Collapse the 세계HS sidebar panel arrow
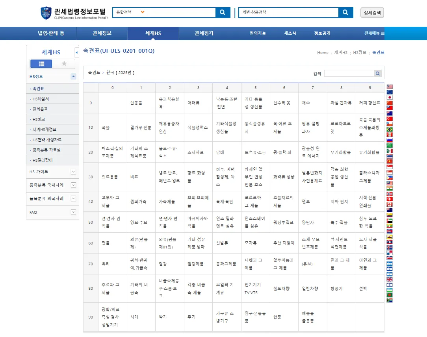Image resolution: width=427 pixels, height=337 pixels. [x=76, y=52]
